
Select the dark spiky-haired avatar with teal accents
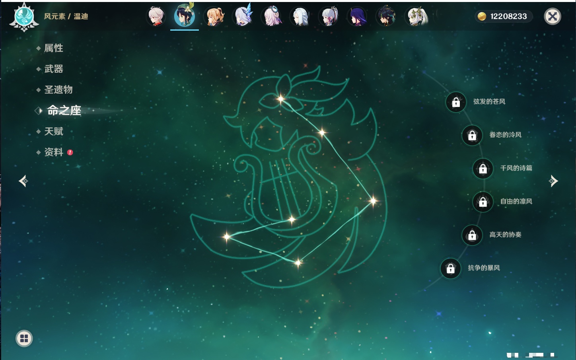click(x=386, y=17)
